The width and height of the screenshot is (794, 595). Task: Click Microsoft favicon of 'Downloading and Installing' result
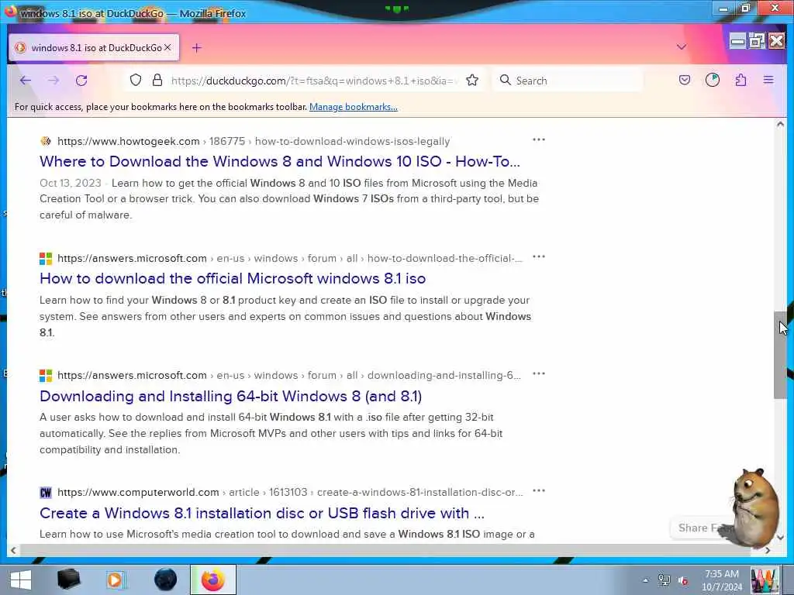(46, 376)
